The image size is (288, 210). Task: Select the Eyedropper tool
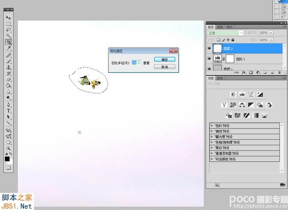[9, 48]
